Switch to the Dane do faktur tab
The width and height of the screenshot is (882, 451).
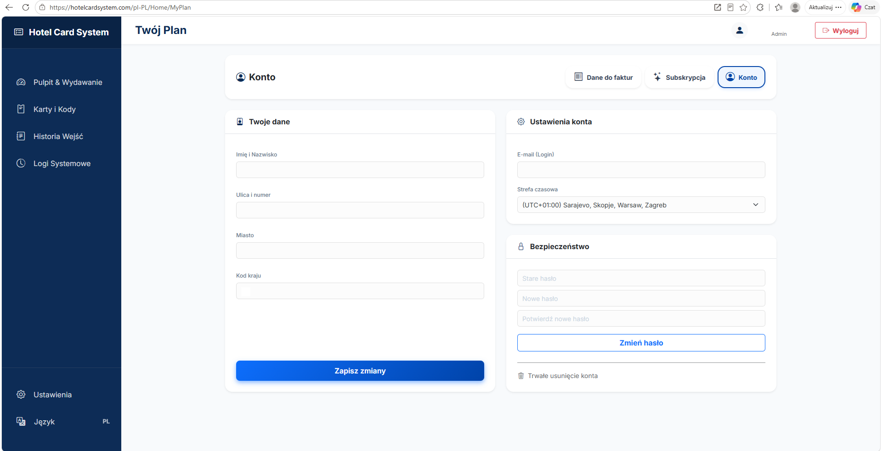pos(604,77)
